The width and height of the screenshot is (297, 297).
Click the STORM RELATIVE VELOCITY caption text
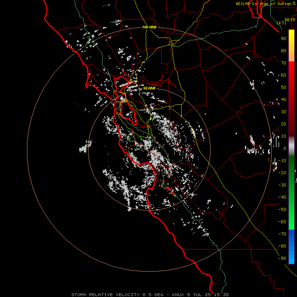point(106,295)
